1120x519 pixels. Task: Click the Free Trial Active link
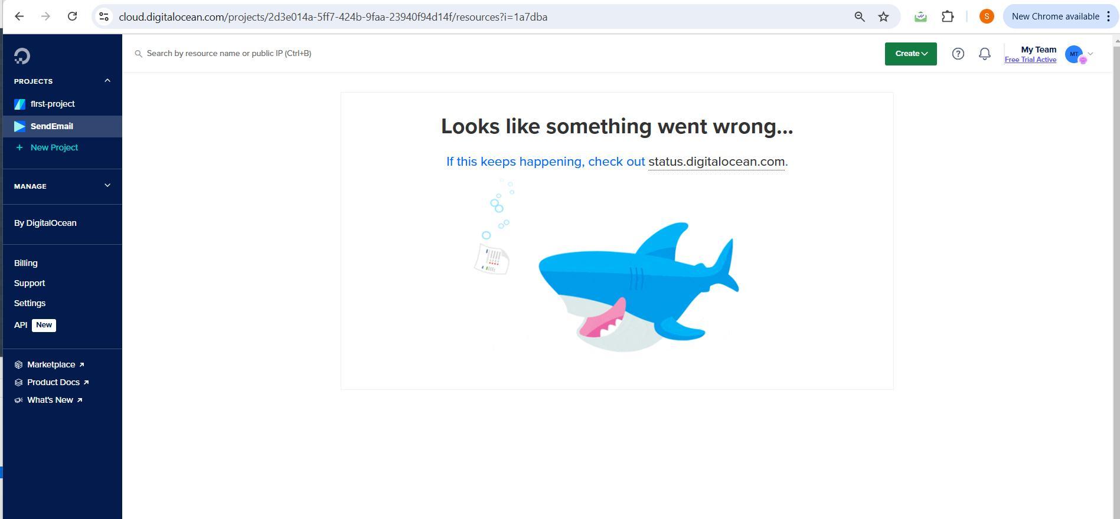pyautogui.click(x=1030, y=60)
